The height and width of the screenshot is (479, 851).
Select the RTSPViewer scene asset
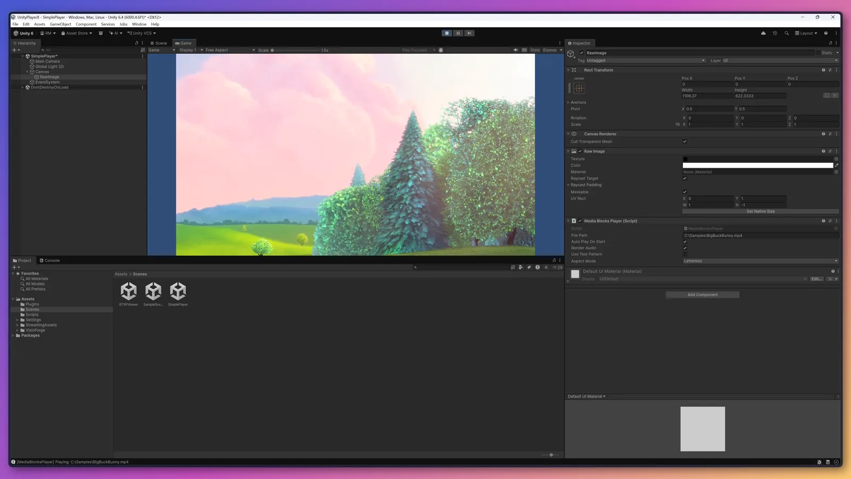coord(129,294)
